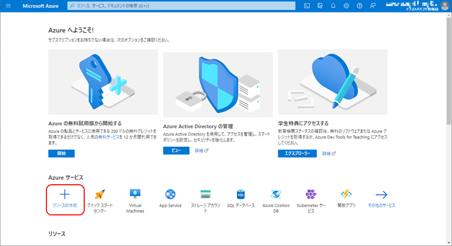Click the Azure へようこそ! heading
The width and height of the screenshot is (452, 246).
click(x=71, y=30)
